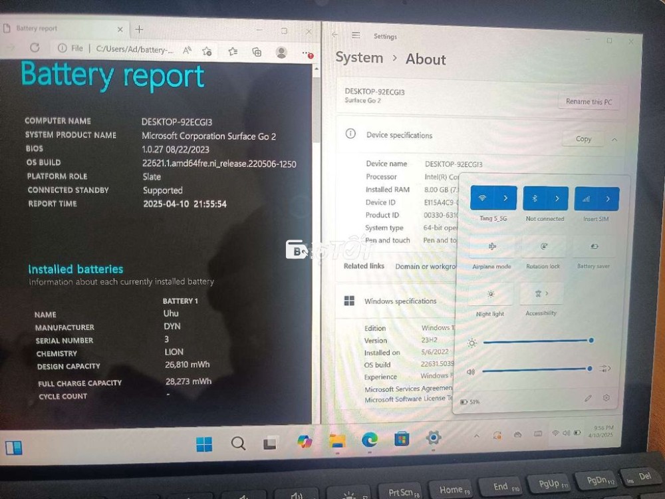Switch to Settings app on the taskbar

click(x=433, y=437)
